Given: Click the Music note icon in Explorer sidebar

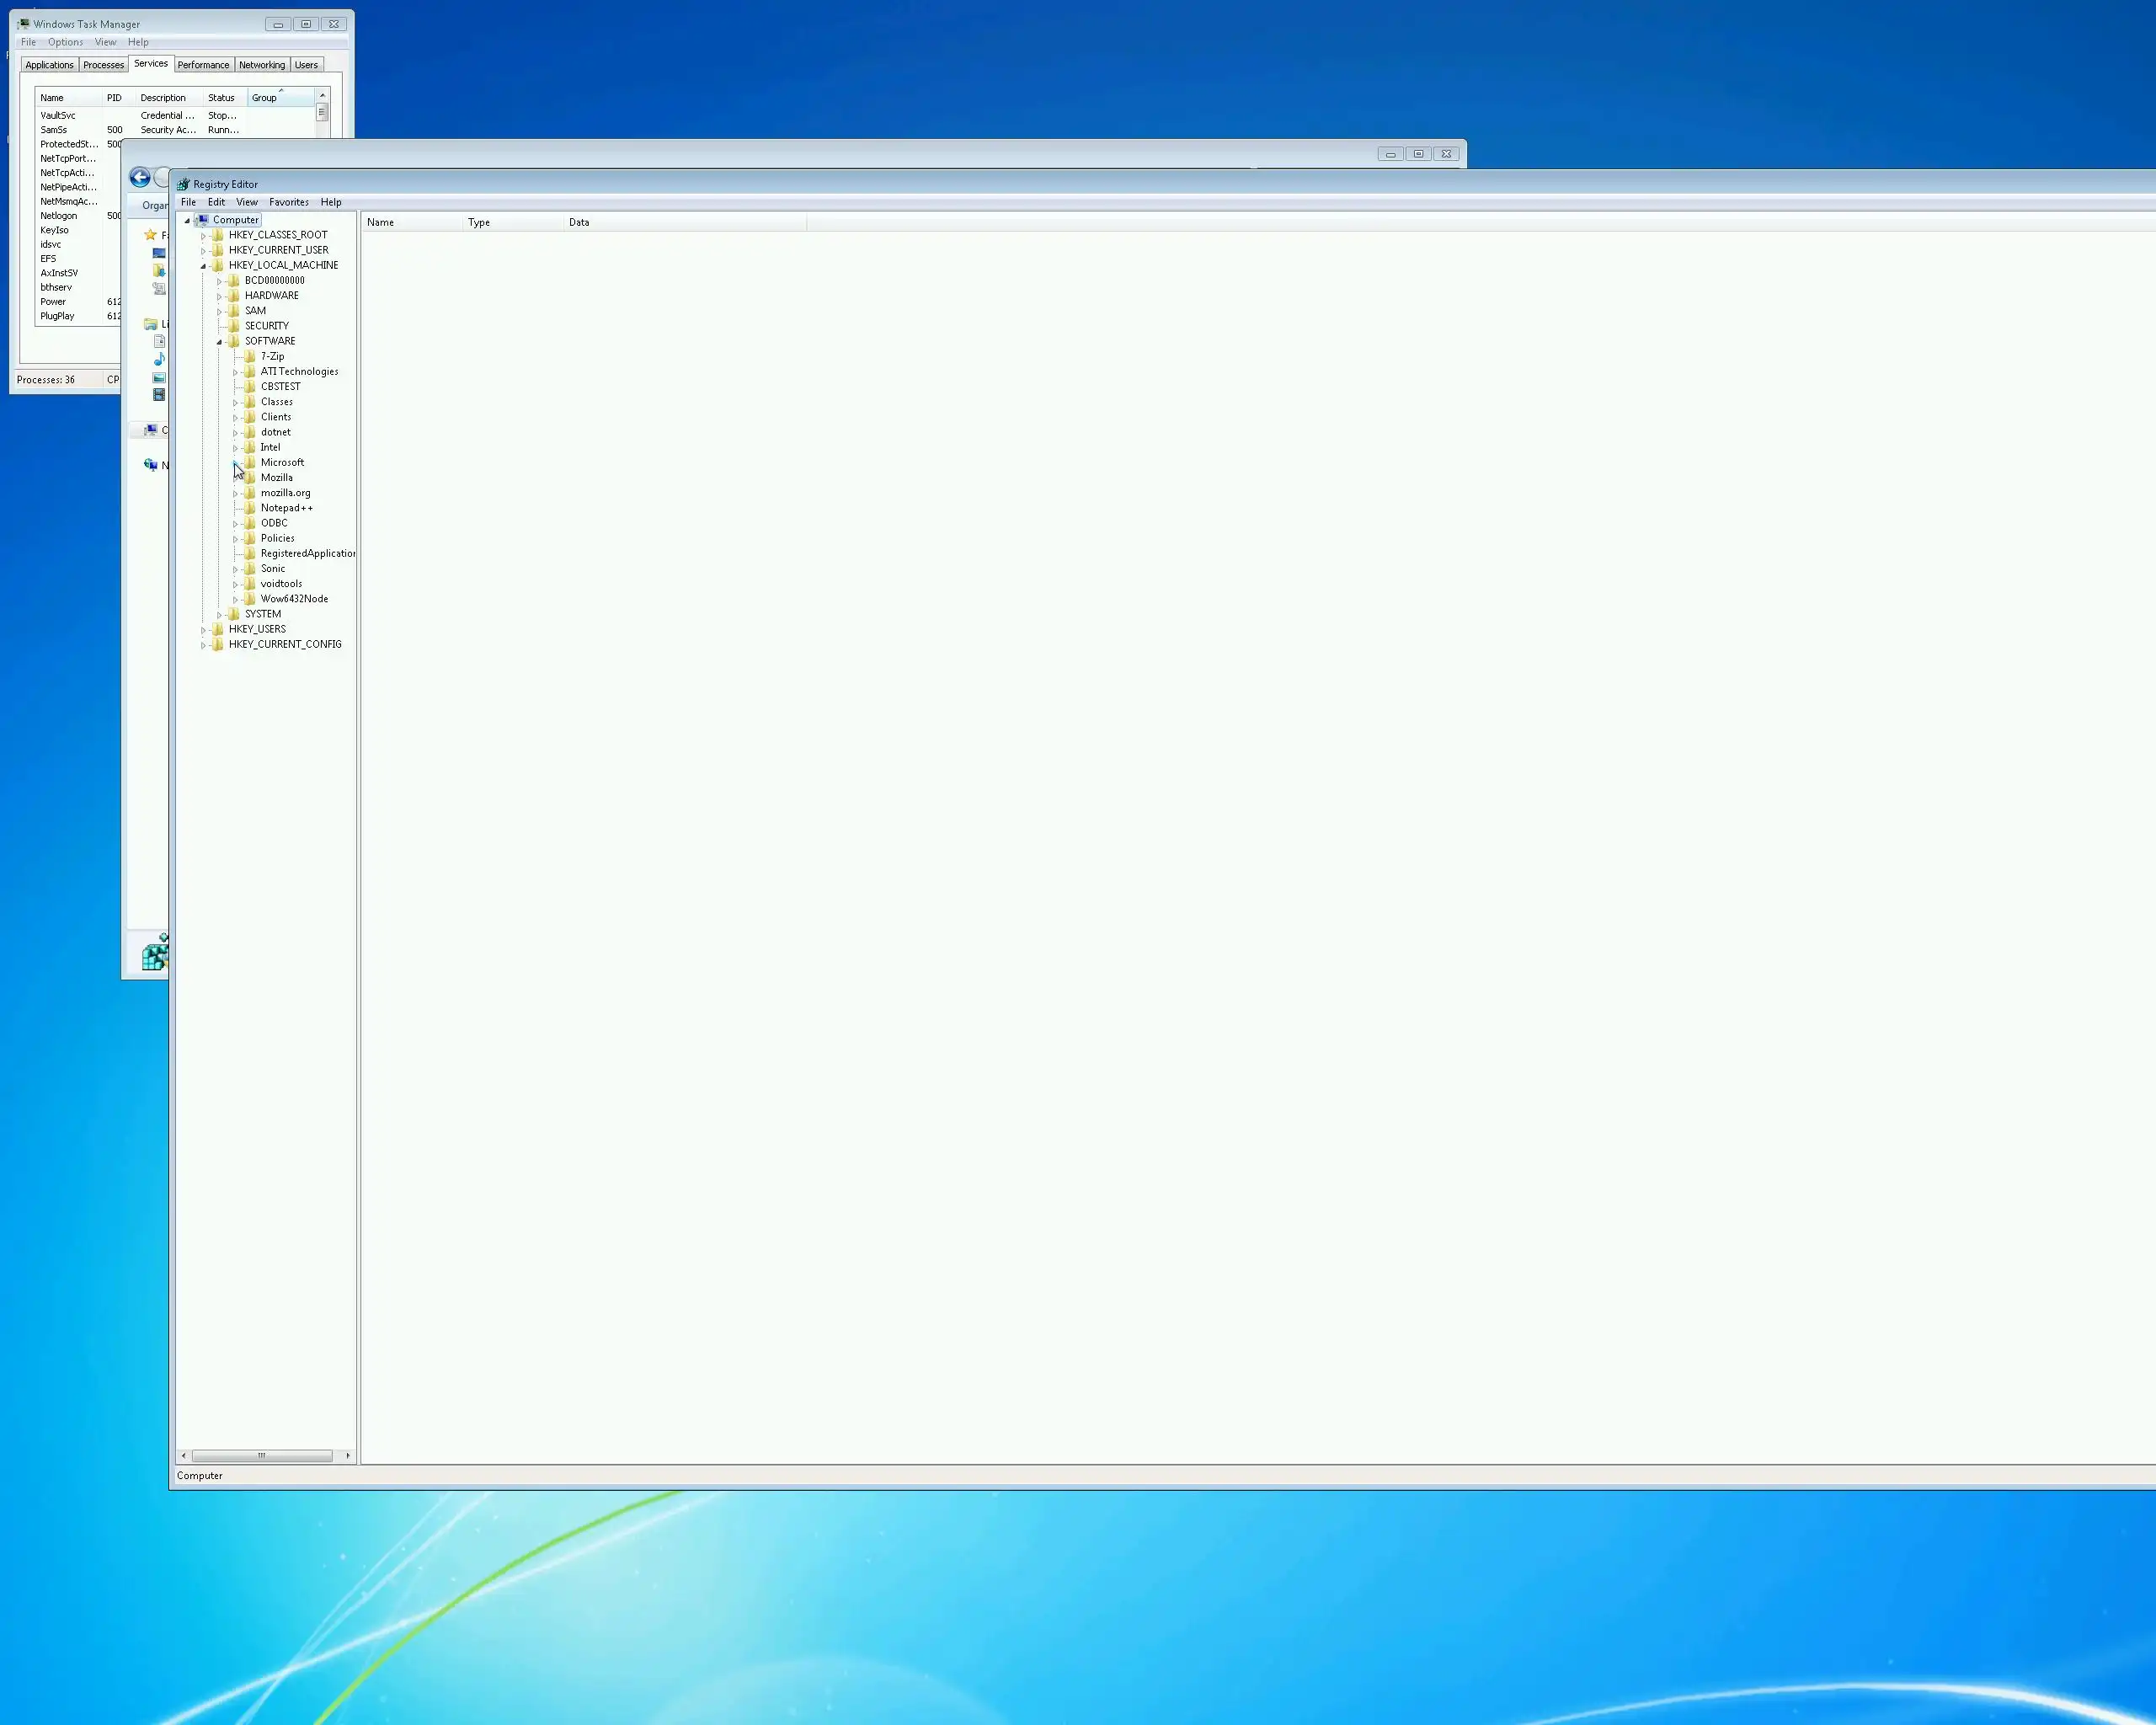Looking at the screenshot, I should pyautogui.click(x=159, y=359).
